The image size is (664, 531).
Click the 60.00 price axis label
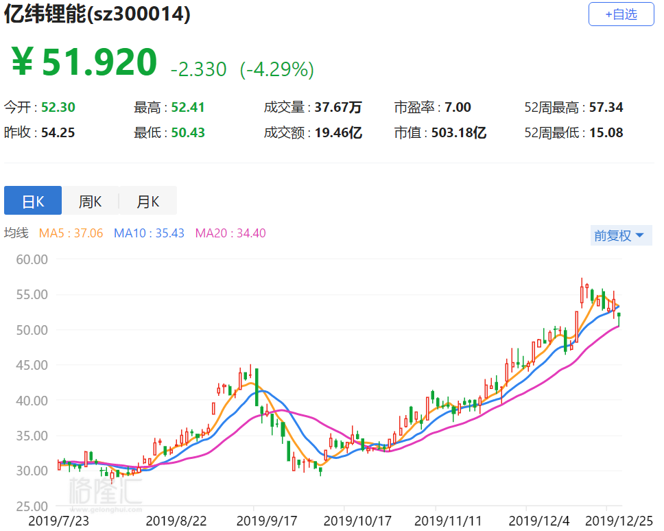click(x=32, y=259)
